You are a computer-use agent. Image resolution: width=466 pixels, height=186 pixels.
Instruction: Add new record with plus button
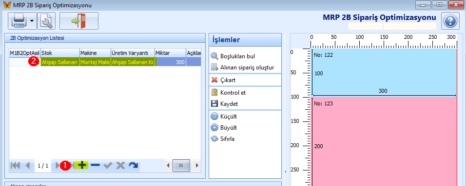(81, 165)
